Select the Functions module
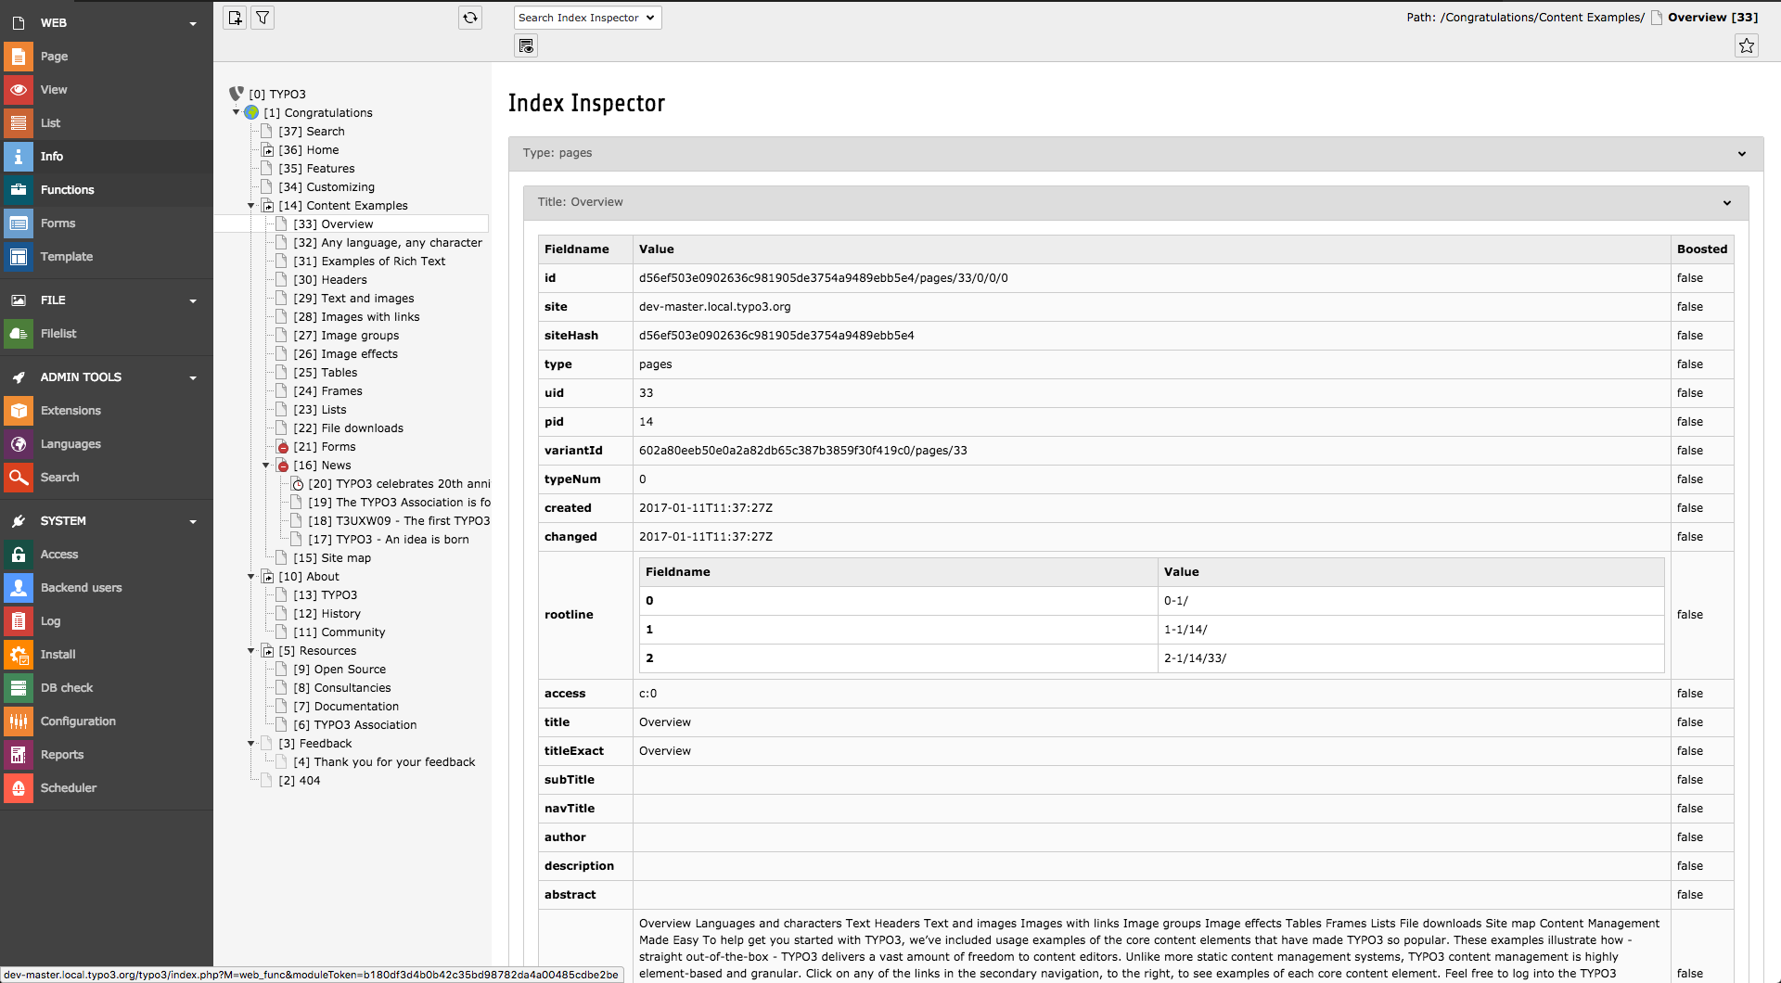 [x=67, y=190]
